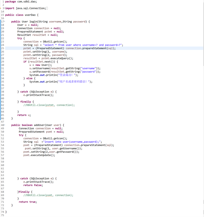Click 'boolean' return type of addUser
The height and width of the screenshot is (217, 204).
27,125
